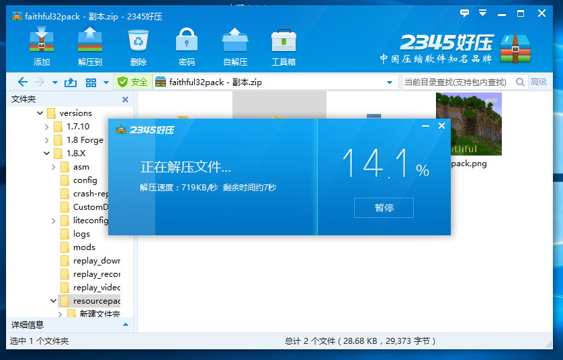
Task: Collapse the 1.8.X folder node
Action: [46, 154]
